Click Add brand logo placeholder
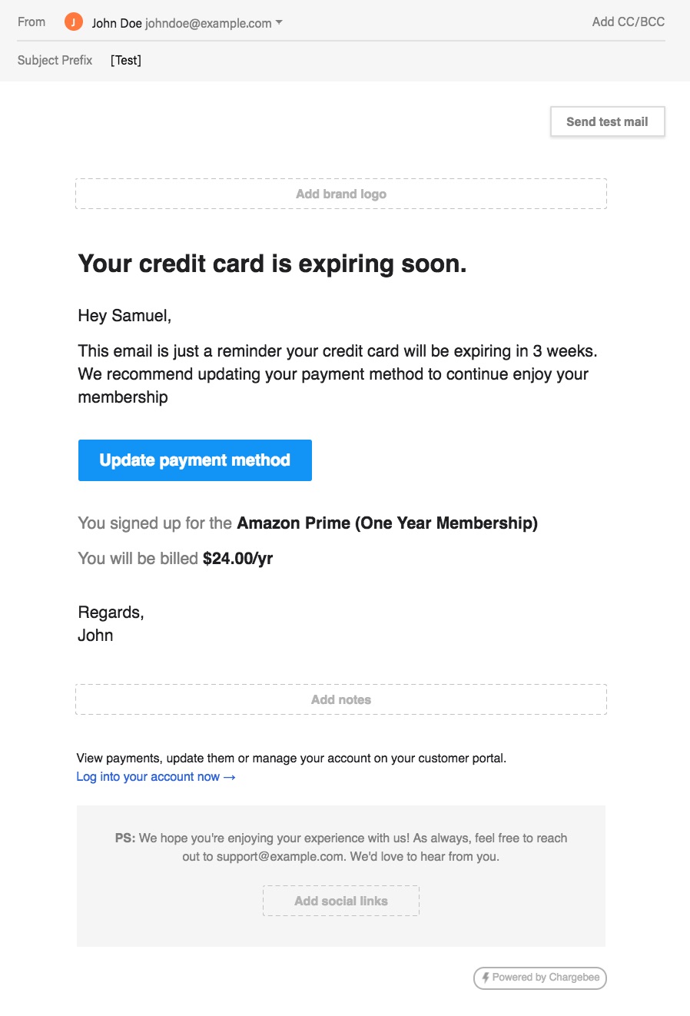690x1016 pixels. pyautogui.click(x=341, y=194)
